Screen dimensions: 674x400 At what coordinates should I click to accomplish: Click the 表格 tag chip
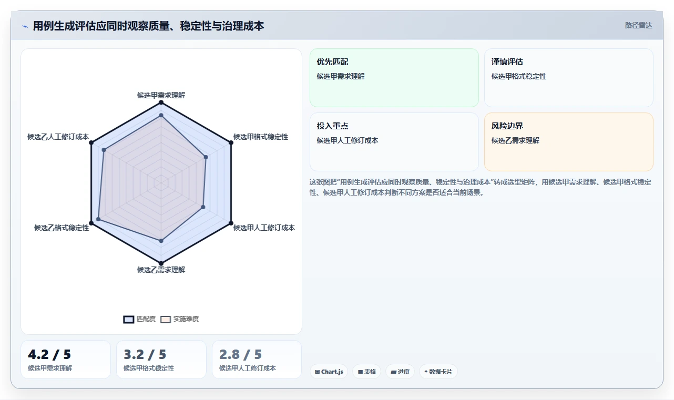[366, 372]
